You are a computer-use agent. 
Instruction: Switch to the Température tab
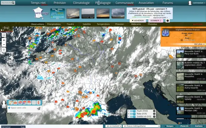point(103,24)
